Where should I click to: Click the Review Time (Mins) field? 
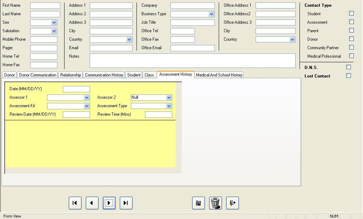coord(158,115)
